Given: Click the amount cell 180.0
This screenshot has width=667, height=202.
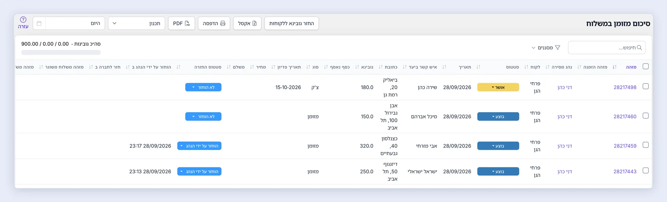Looking at the screenshot, I should (x=367, y=87).
